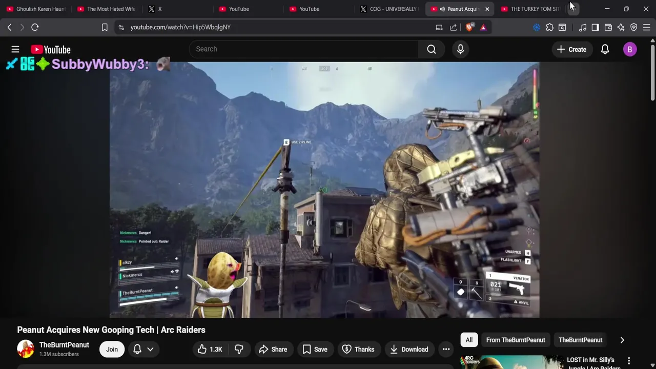The width and height of the screenshot is (656, 369).
Task: Open more actions three-dot menu below video
Action: (446, 350)
